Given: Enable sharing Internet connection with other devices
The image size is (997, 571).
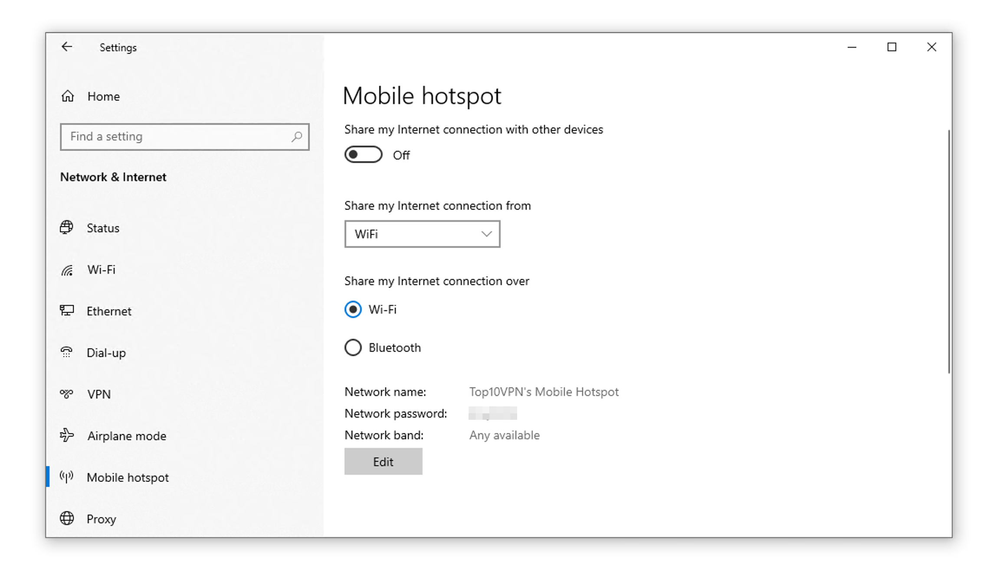Looking at the screenshot, I should coord(363,154).
